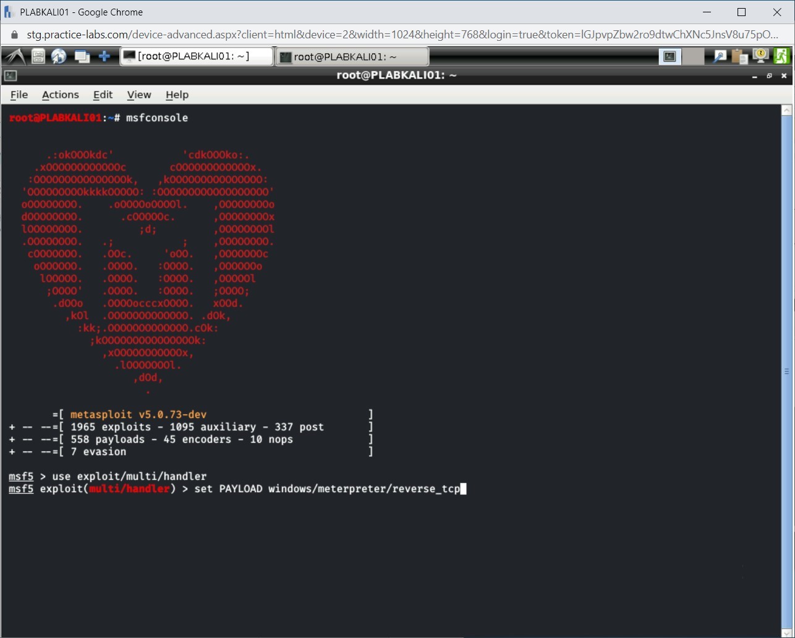This screenshot has width=795, height=638.
Task: Switch to the second empty workspace
Action: pyautogui.click(x=694, y=57)
